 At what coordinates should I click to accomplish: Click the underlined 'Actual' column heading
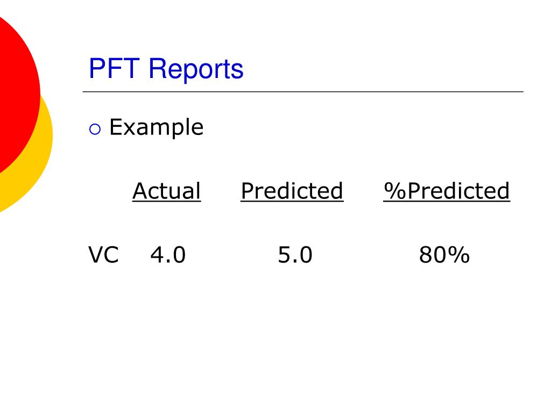click(x=167, y=191)
